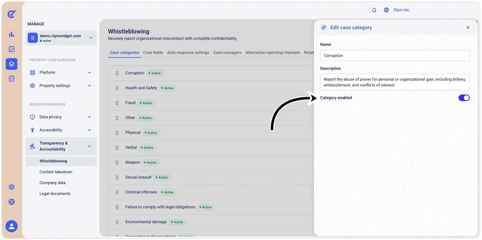
Task: Select the Sexual assault category row
Action: [x=211, y=177]
